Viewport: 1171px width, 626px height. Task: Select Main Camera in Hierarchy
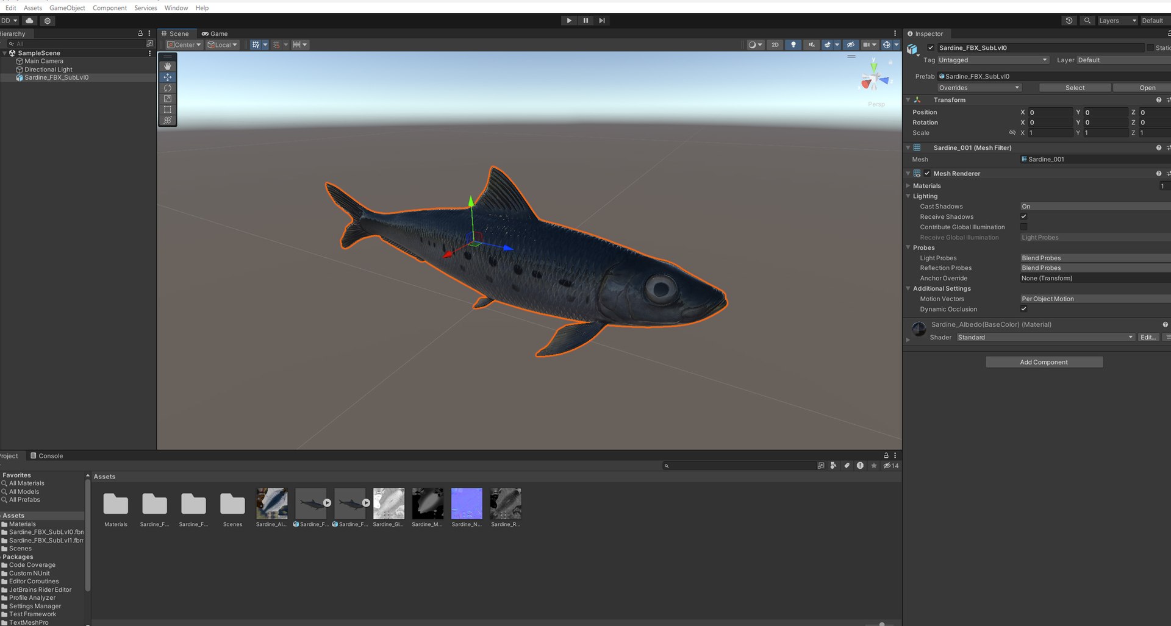click(x=43, y=61)
